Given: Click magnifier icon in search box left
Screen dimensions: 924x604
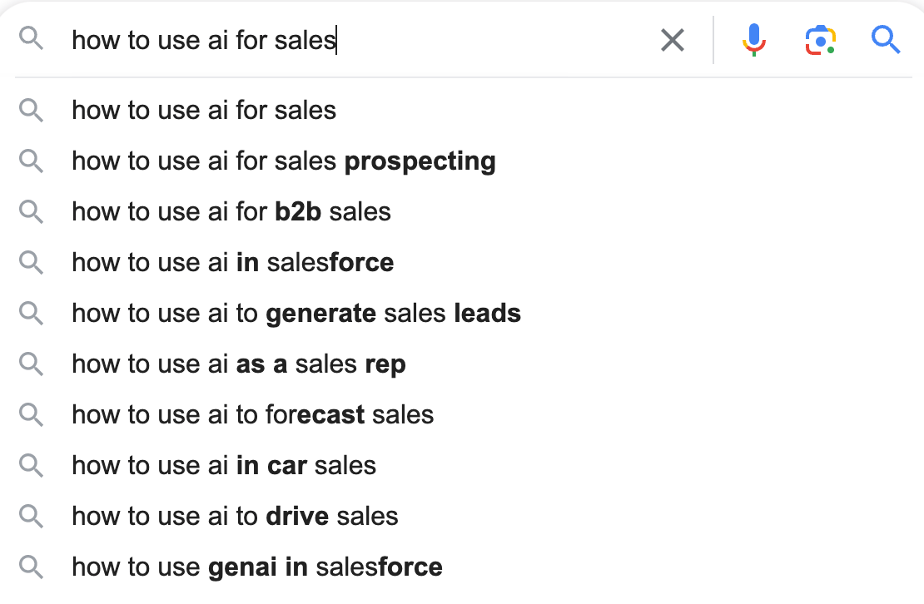Looking at the screenshot, I should [x=31, y=39].
